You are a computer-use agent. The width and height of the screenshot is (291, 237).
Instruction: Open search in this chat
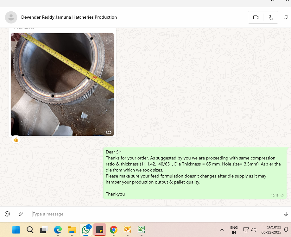pos(286,17)
